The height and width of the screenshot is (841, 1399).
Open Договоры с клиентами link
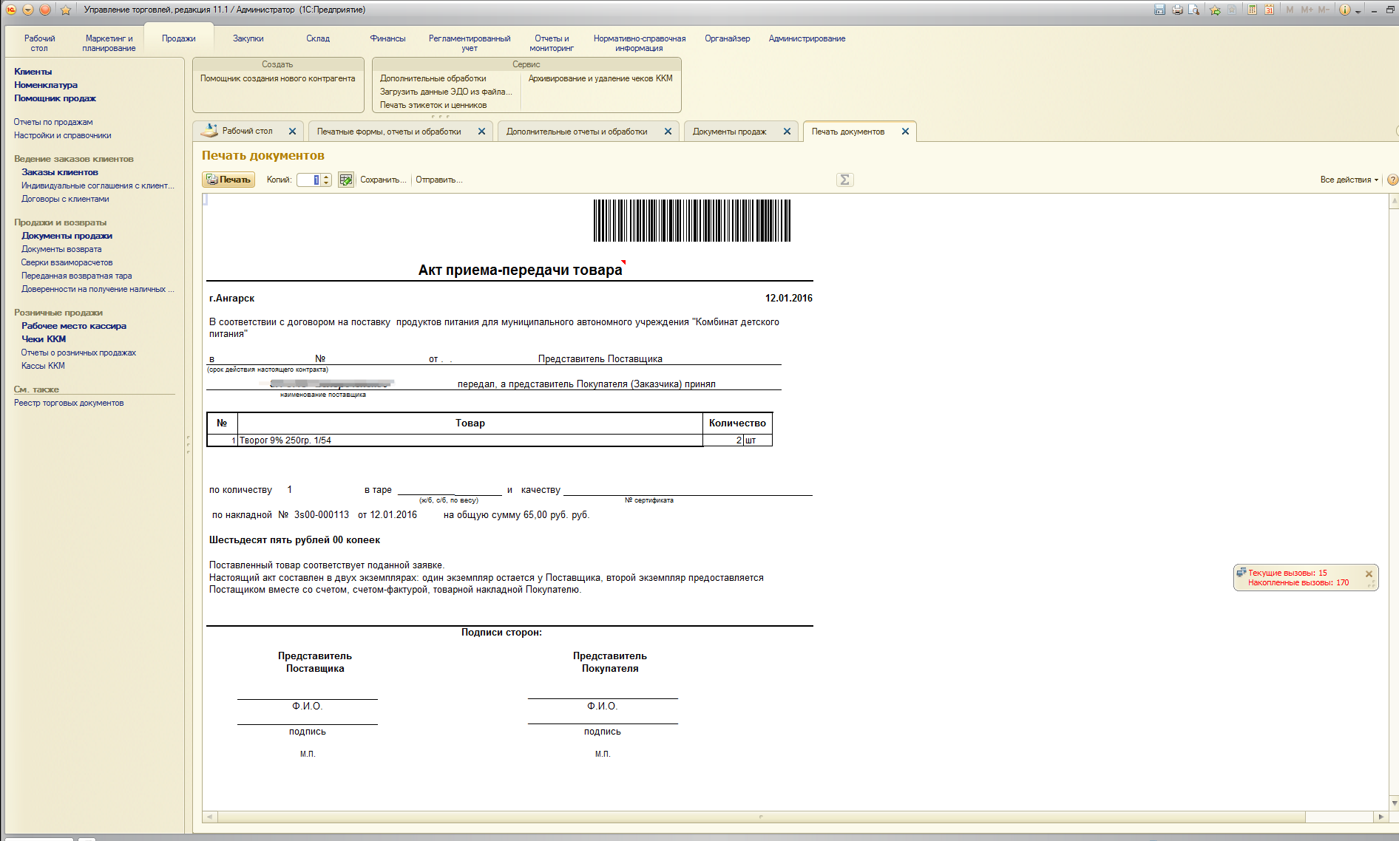(65, 199)
